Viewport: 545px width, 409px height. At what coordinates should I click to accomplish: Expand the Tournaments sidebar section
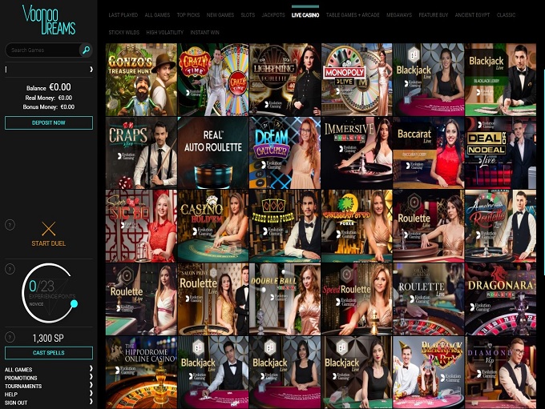[48, 386]
